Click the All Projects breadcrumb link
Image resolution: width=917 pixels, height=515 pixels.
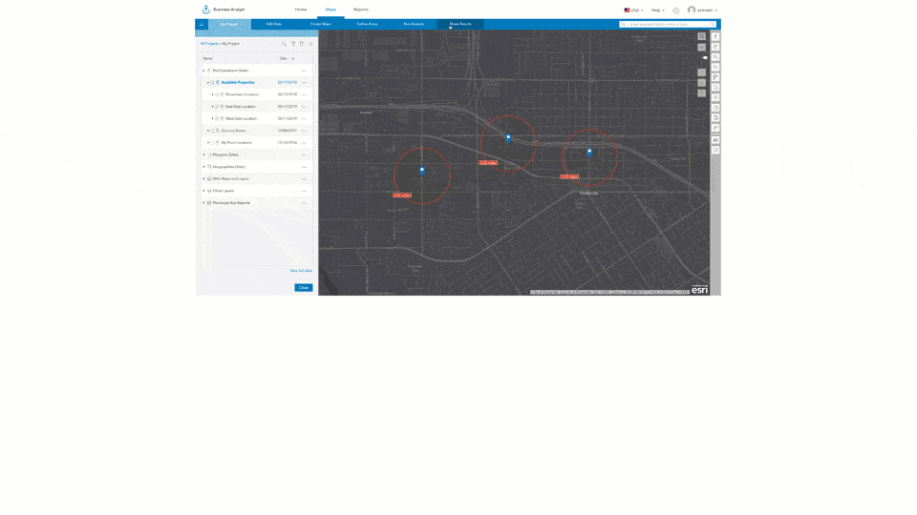click(x=209, y=44)
